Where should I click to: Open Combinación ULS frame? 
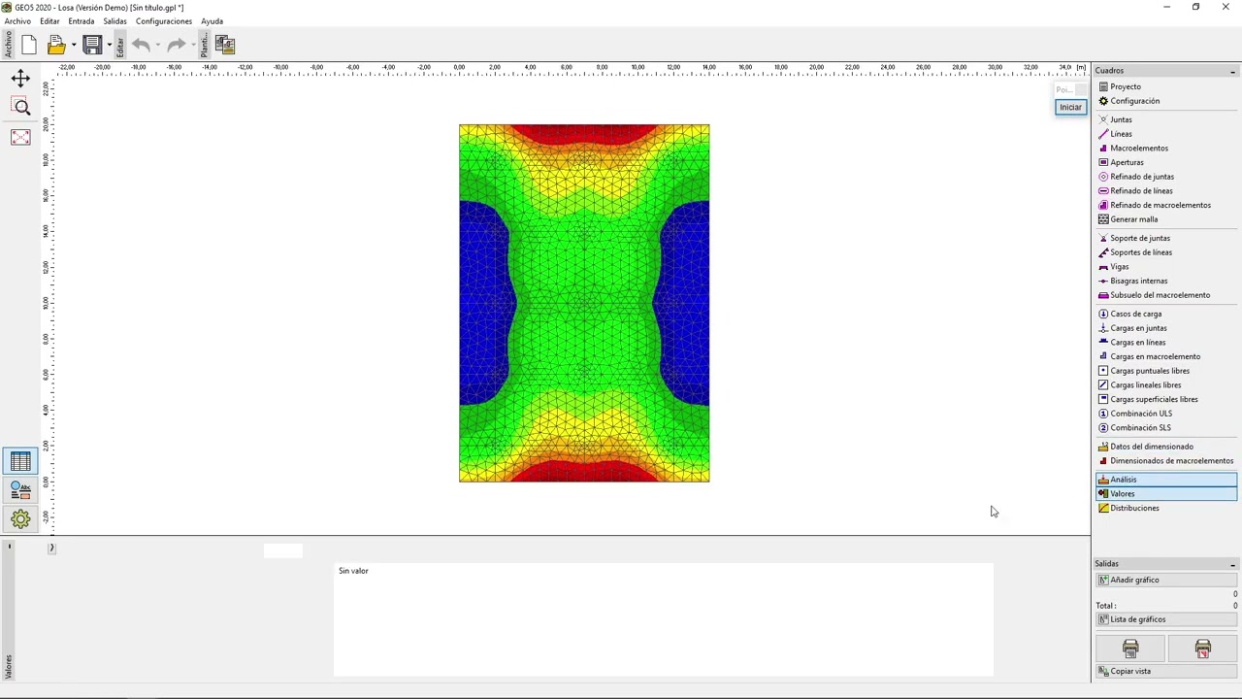coord(1166,414)
